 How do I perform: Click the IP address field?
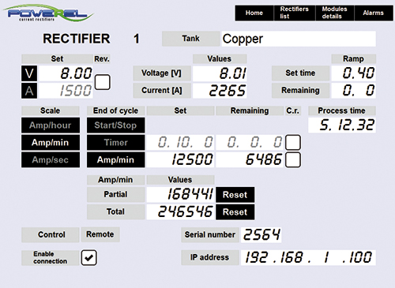coord(308,257)
